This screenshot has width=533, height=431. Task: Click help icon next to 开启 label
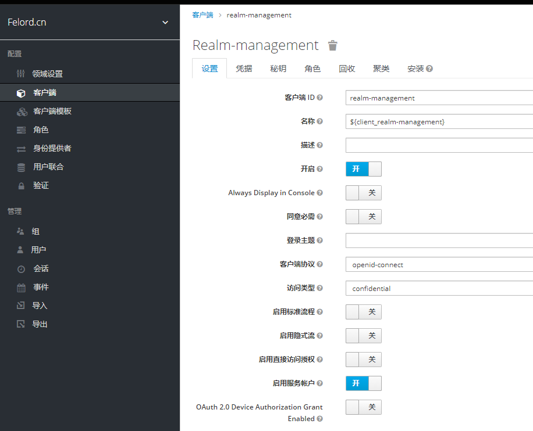pyautogui.click(x=319, y=168)
